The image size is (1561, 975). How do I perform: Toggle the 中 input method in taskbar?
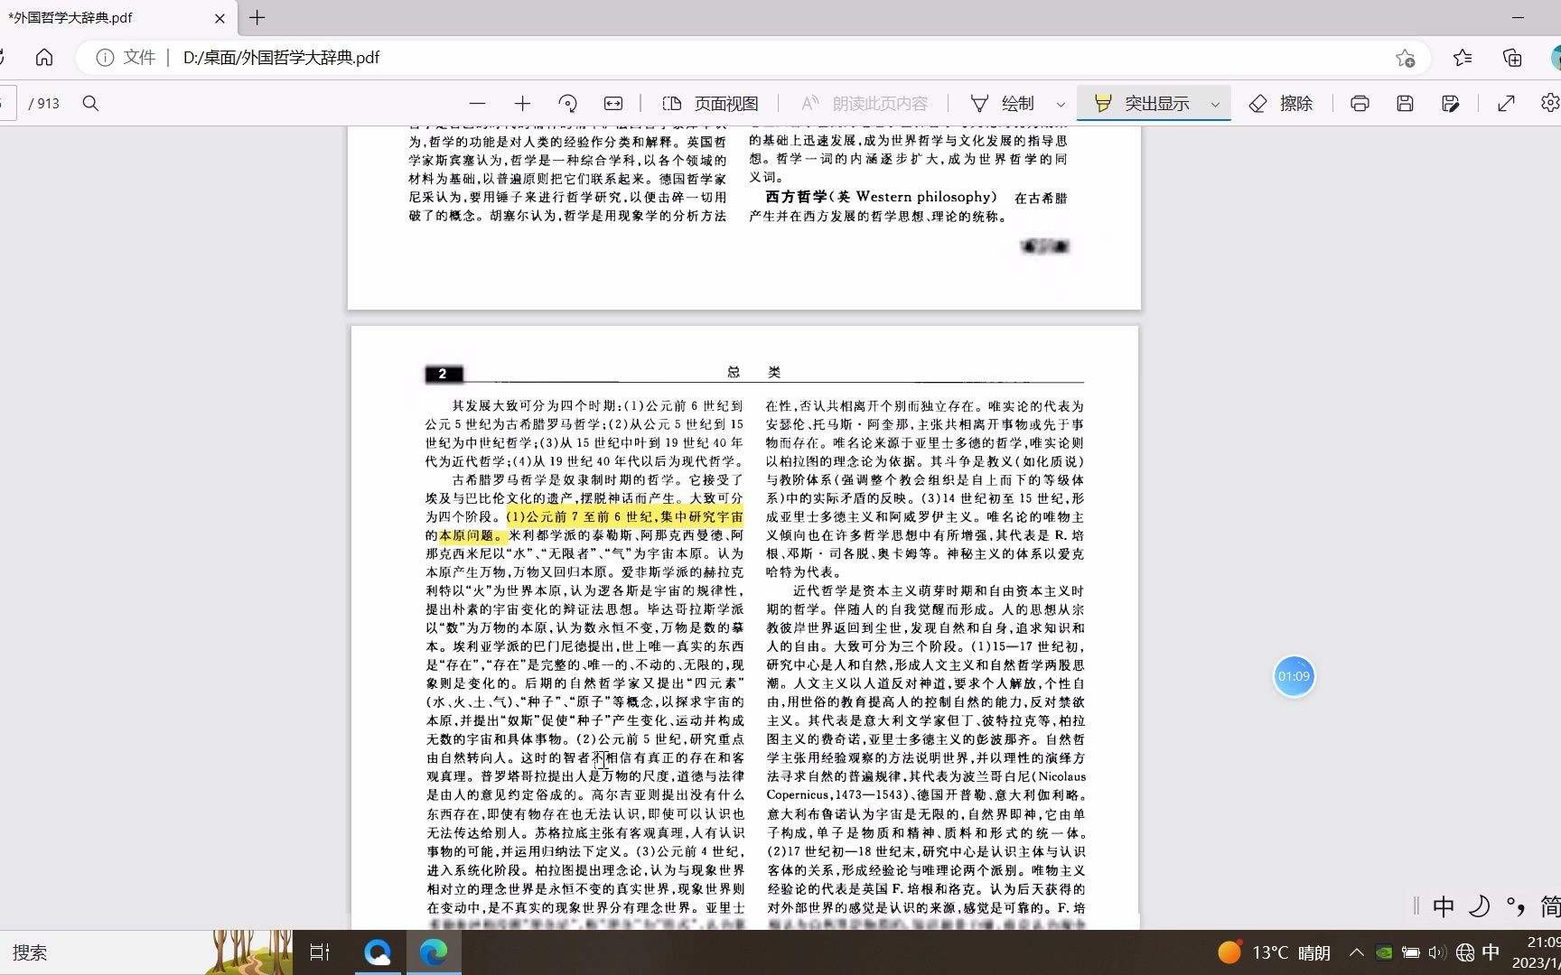coord(1491,952)
